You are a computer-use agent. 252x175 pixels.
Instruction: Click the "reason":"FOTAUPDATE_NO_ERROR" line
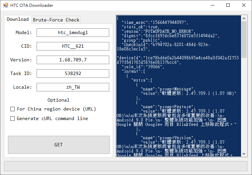[158, 31]
